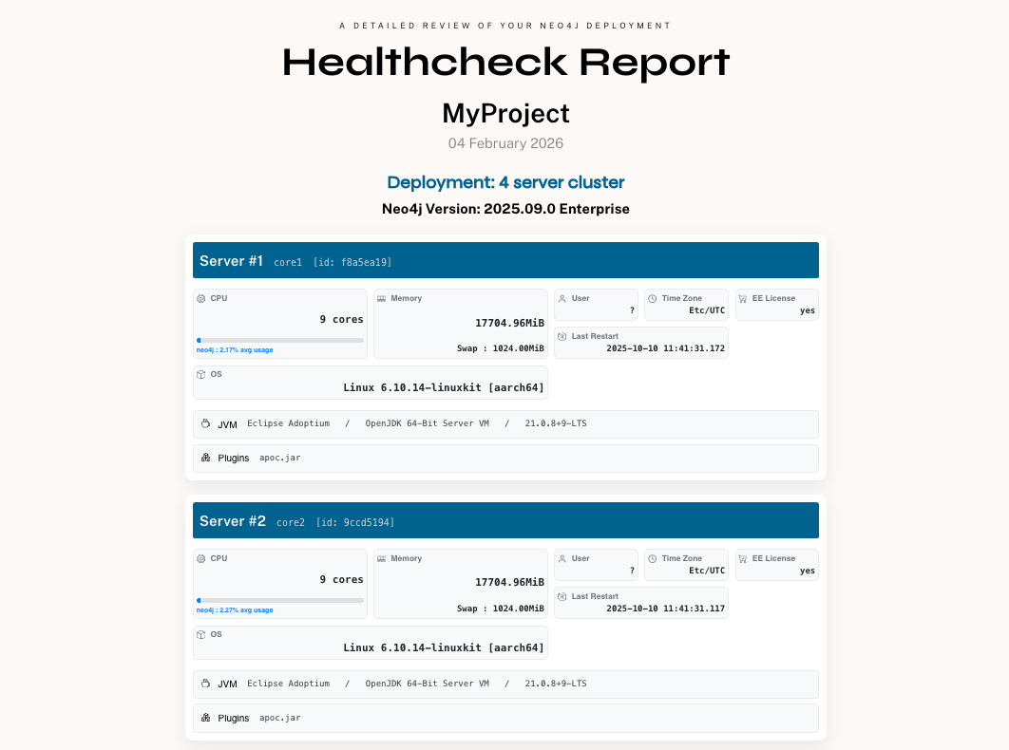Select the Server #1 header title

[x=231, y=261]
